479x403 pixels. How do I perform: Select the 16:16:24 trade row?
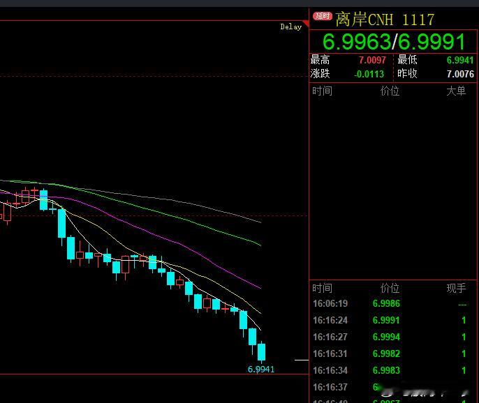pyautogui.click(x=393, y=320)
